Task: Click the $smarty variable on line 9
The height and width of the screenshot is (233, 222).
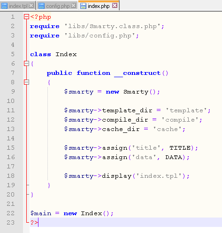Action: 79,92
